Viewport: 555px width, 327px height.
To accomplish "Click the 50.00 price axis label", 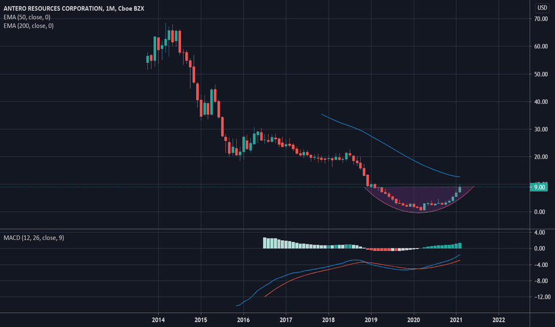I will [x=541, y=74].
